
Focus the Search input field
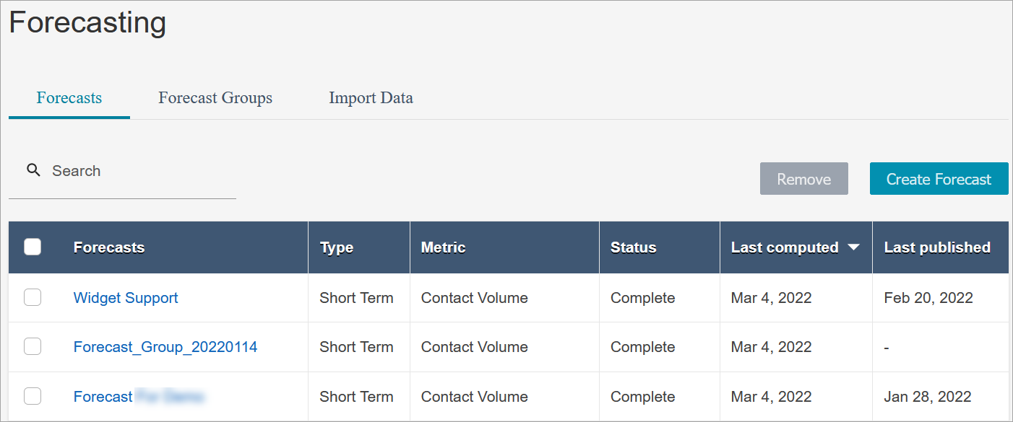[137, 172]
